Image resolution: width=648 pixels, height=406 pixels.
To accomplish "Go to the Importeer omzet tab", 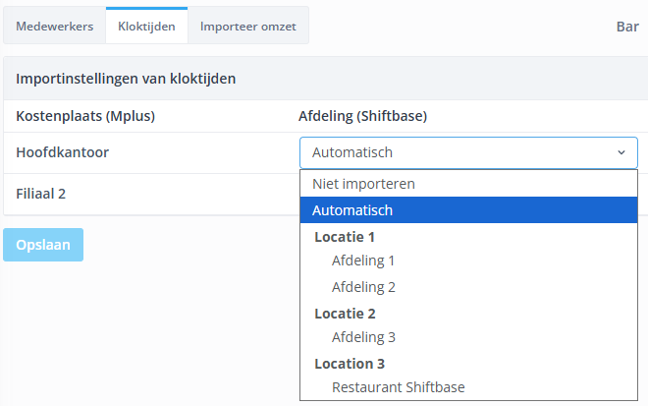I will (247, 27).
